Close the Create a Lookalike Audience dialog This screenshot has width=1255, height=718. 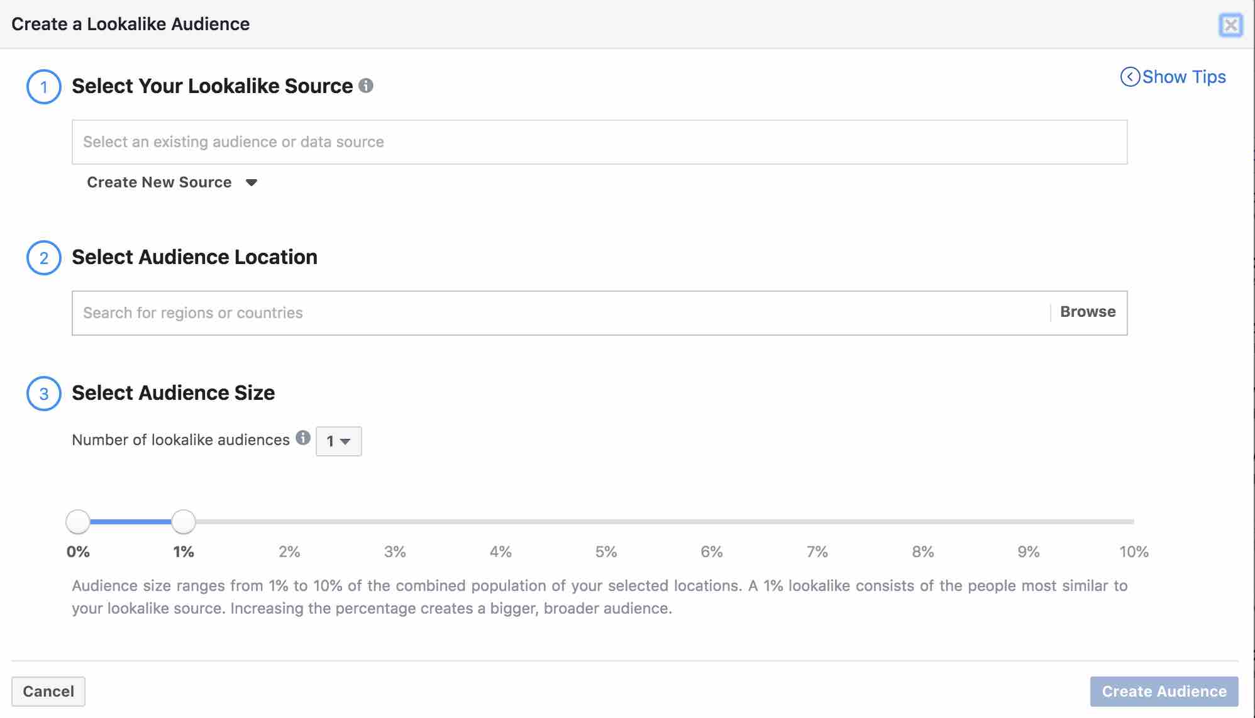click(1231, 25)
